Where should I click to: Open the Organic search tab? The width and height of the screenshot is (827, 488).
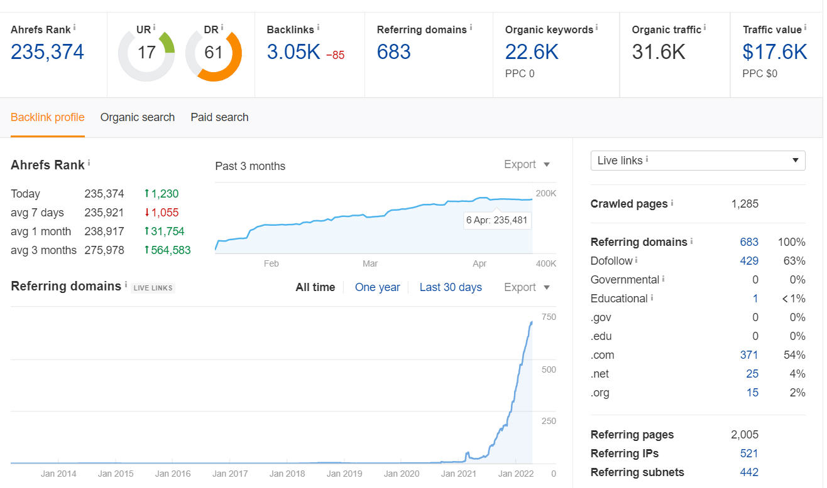(138, 117)
